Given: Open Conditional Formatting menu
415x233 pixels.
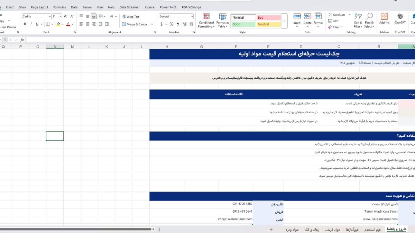Looking at the screenshot, I should click(206, 21).
